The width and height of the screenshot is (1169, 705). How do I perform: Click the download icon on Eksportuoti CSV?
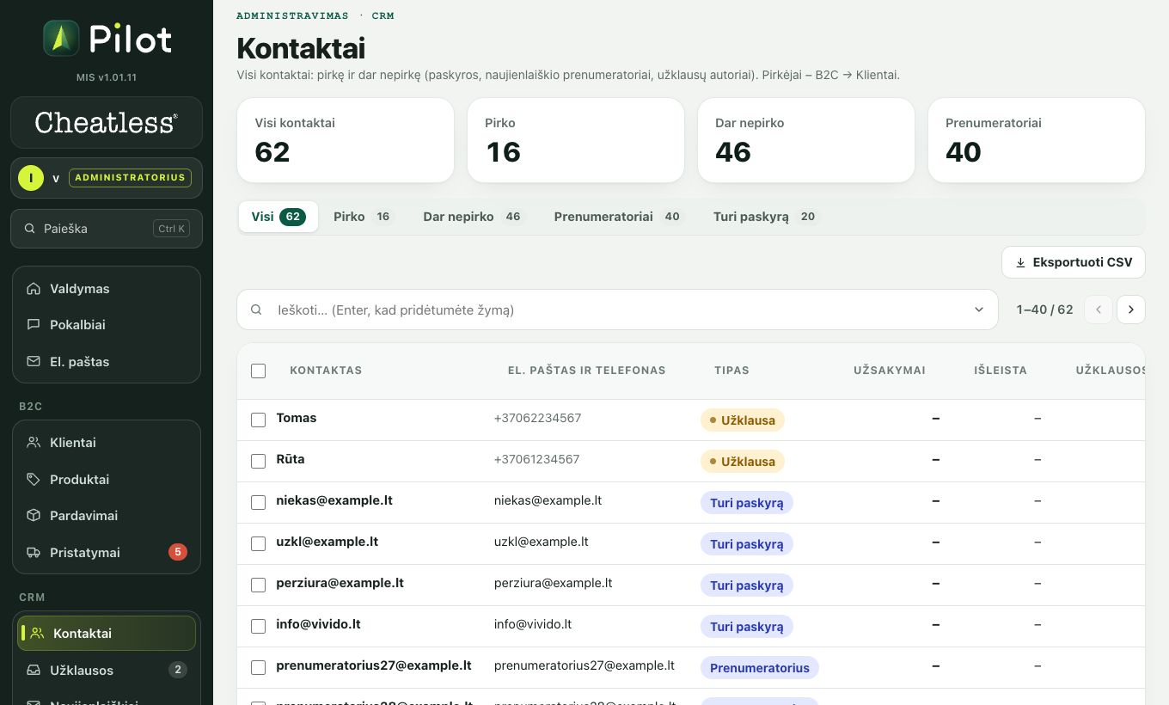(1020, 262)
